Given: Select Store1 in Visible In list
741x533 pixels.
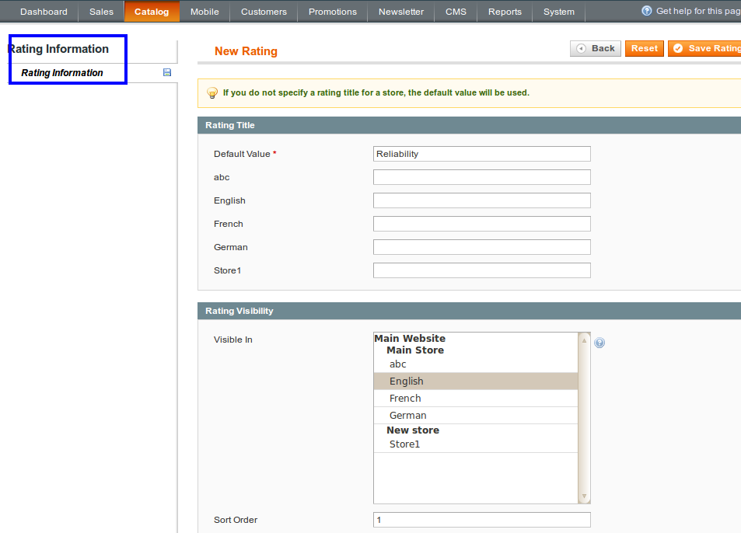Looking at the screenshot, I should pos(404,444).
